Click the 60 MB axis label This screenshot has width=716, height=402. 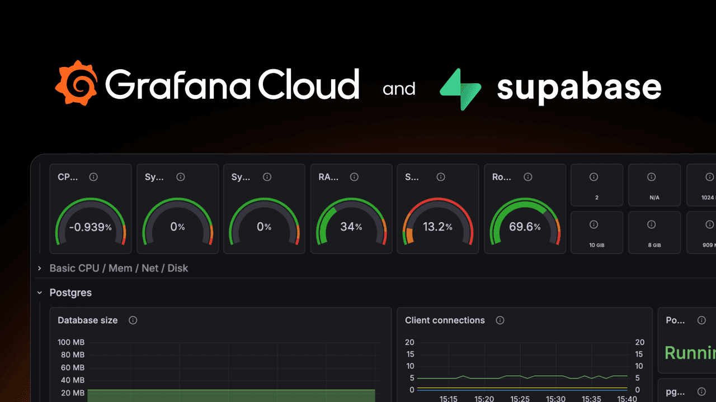click(x=72, y=367)
